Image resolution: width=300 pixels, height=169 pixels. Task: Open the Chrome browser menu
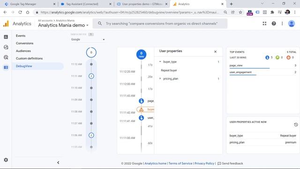tap(295, 12)
